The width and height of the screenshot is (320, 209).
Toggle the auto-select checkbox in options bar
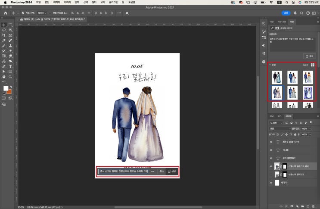click(23, 13)
